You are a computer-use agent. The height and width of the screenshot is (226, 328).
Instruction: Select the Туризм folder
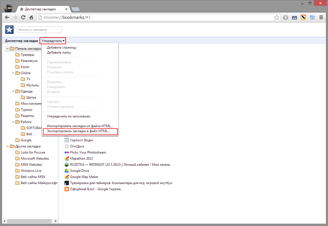coord(24,110)
